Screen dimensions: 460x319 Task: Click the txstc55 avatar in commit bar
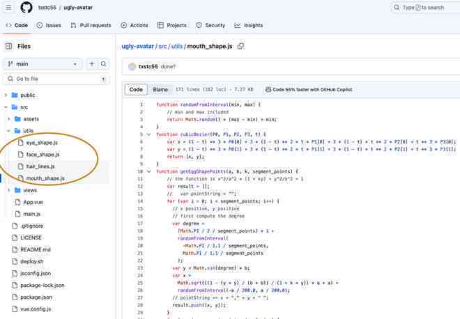point(132,67)
